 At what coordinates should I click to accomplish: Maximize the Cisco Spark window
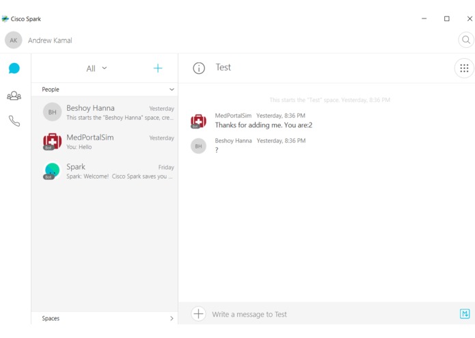[446, 18]
